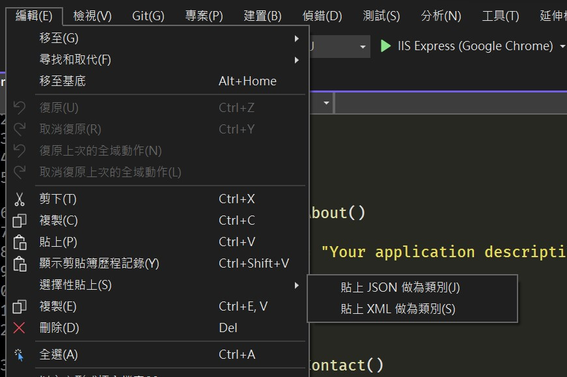Click the "Your application descripti" string in code

tap(444, 252)
